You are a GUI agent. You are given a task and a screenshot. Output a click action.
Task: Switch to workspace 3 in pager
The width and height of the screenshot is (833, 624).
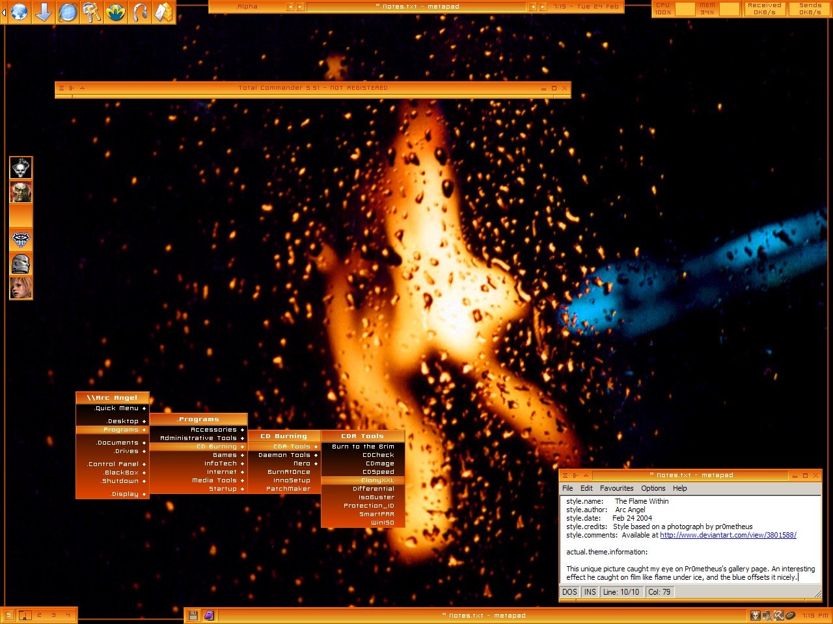tap(53, 615)
